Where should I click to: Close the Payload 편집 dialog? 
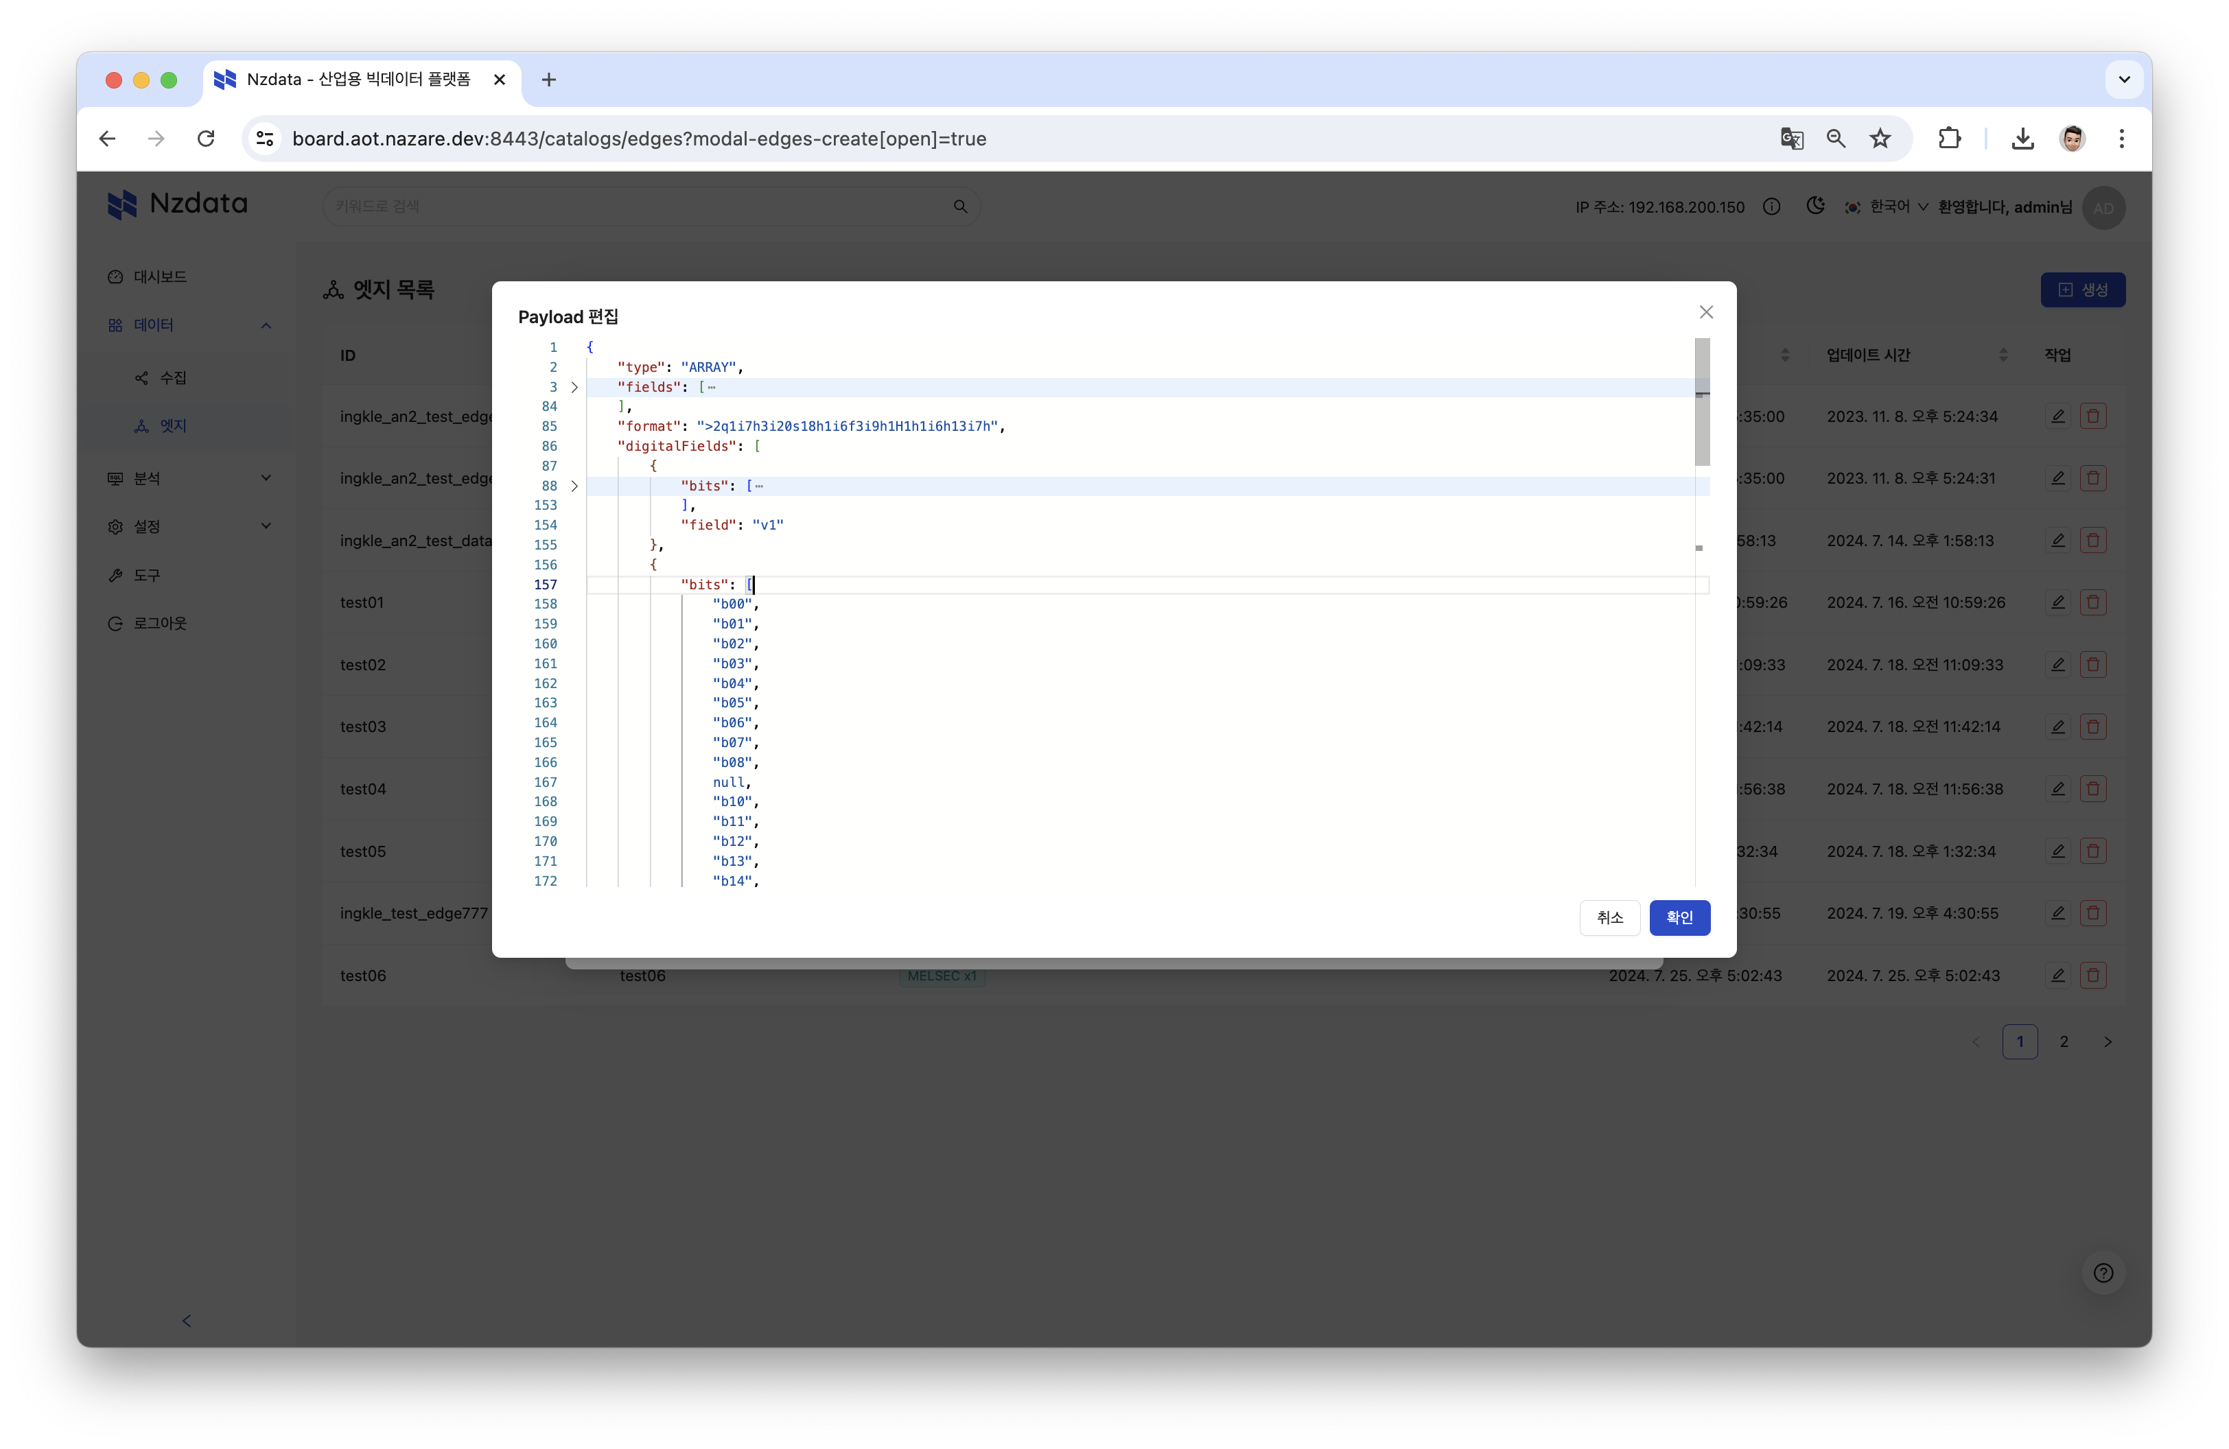coord(1705,311)
